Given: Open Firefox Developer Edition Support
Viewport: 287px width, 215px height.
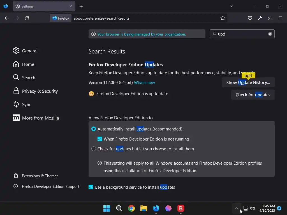Looking at the screenshot, I should (47, 186).
